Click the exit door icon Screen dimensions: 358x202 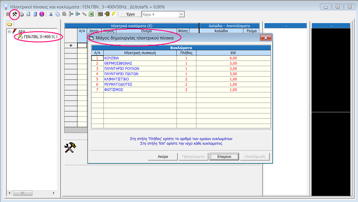coord(107,14)
